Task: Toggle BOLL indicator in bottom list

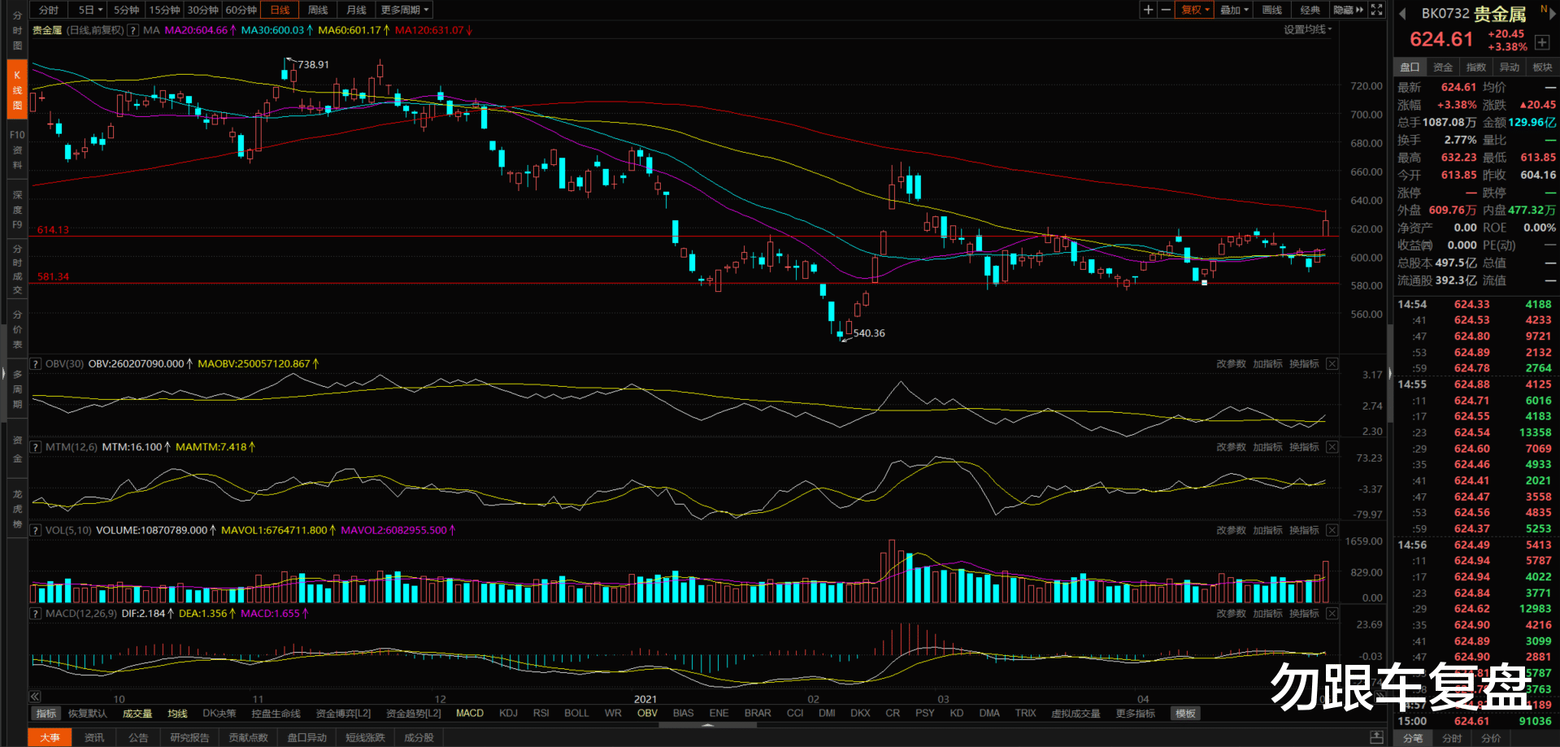Action: 576,713
